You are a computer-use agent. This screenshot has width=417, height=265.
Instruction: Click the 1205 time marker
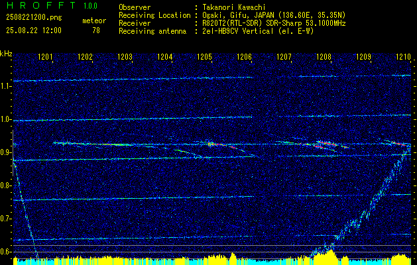pyautogui.click(x=204, y=56)
